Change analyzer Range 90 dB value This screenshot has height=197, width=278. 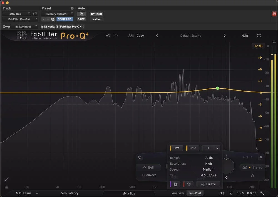click(x=209, y=157)
